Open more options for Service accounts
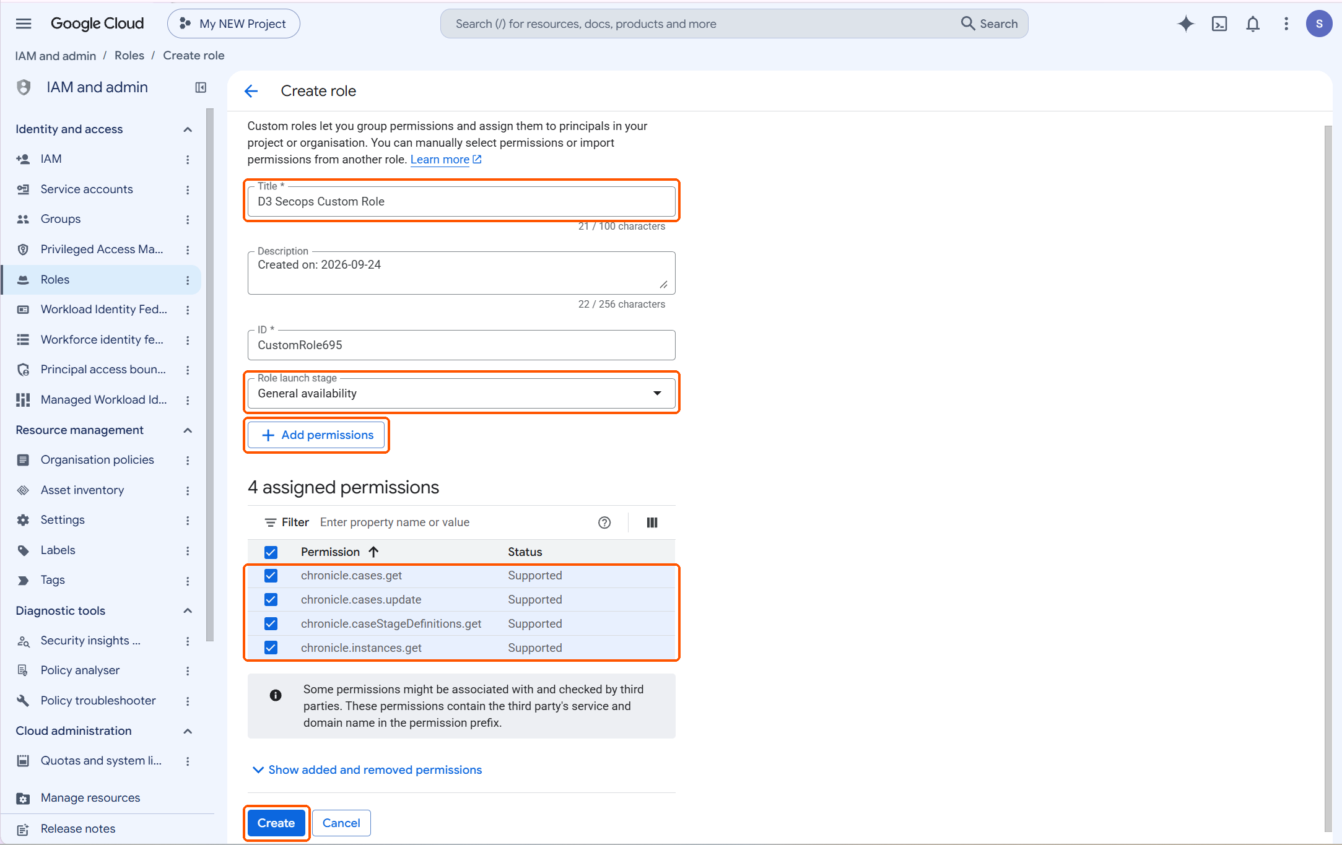The height and width of the screenshot is (845, 1342). click(x=188, y=189)
